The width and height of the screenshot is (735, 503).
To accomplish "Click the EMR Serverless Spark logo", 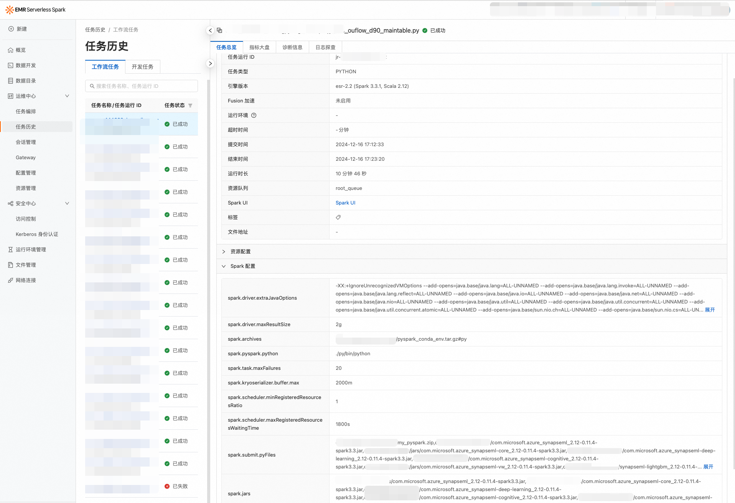I will [35, 10].
